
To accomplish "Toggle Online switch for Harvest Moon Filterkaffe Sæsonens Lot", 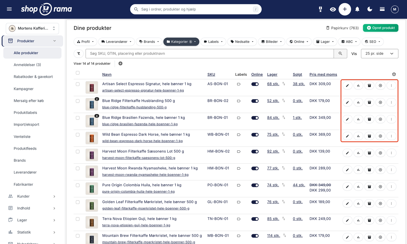I will coord(255,151).
